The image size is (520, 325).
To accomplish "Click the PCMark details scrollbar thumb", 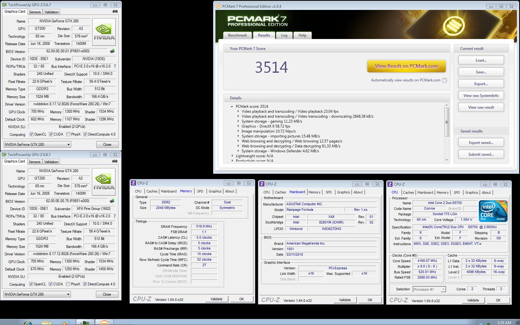I will (x=447, y=122).
